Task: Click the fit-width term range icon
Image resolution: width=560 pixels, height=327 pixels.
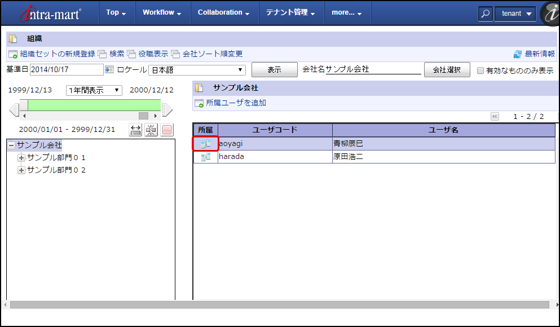Action: (135, 130)
